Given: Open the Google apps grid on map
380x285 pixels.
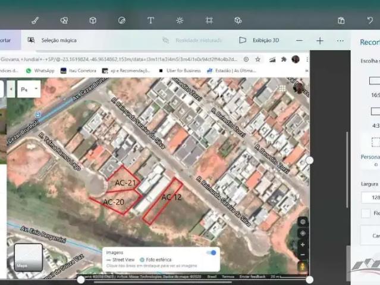Looking at the screenshot, I should 282,88.
